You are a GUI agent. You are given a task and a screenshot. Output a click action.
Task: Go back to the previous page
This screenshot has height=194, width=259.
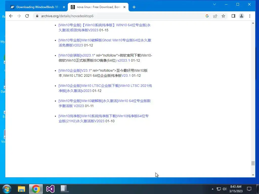click(x=11, y=16)
